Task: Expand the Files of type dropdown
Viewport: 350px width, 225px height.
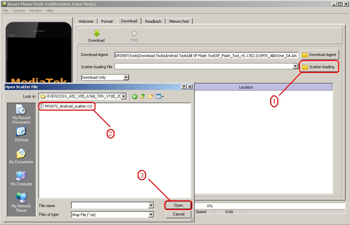Action: point(151,214)
